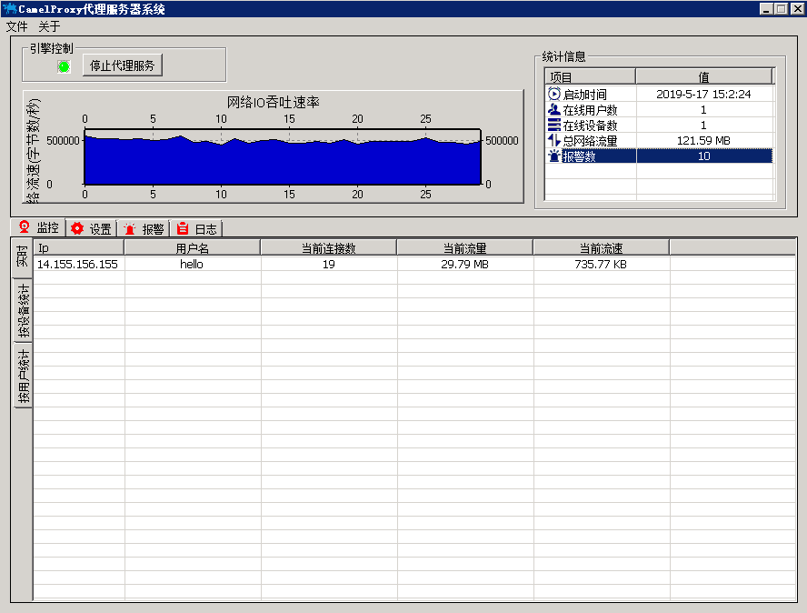Click the 启动时间 clock icon
The width and height of the screenshot is (807, 613).
tap(553, 95)
